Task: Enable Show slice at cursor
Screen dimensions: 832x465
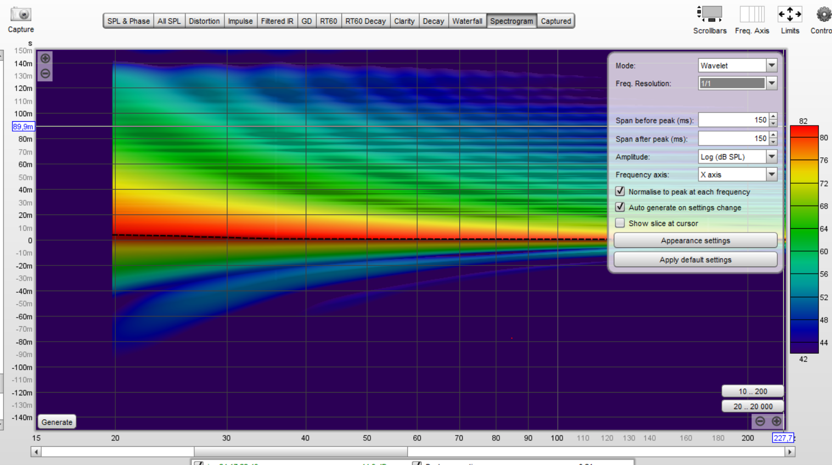Action: (x=620, y=223)
